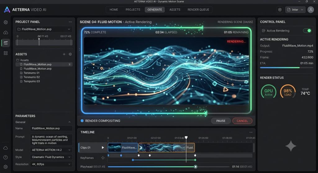Select the Tenmams 02 asset
Viewport: 318px width, 173px height.
pyautogui.click(x=32, y=77)
